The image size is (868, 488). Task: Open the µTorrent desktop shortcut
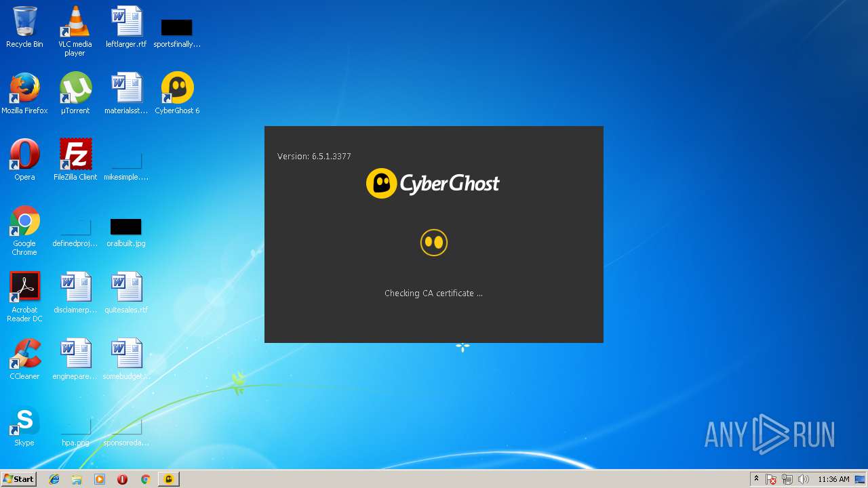75,94
